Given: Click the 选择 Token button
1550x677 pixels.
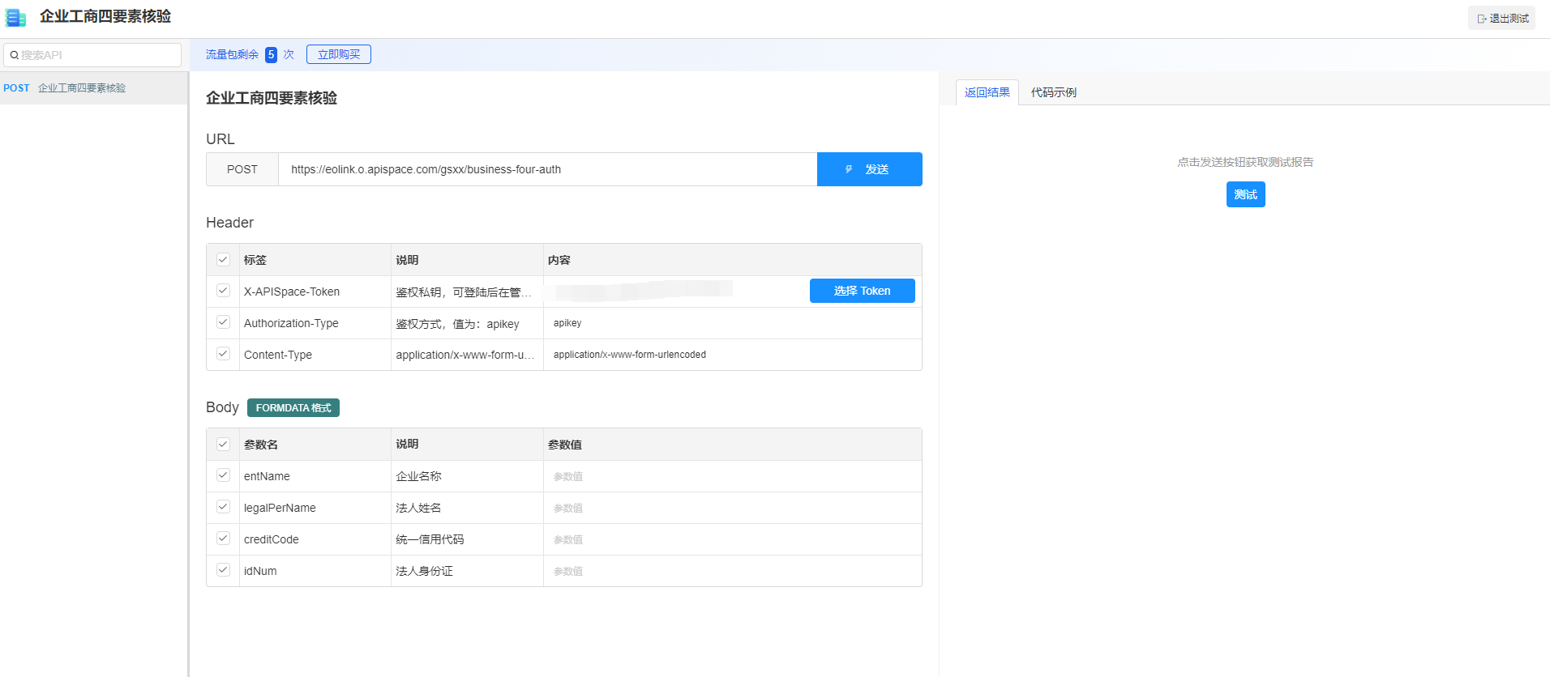Looking at the screenshot, I should pyautogui.click(x=862, y=291).
